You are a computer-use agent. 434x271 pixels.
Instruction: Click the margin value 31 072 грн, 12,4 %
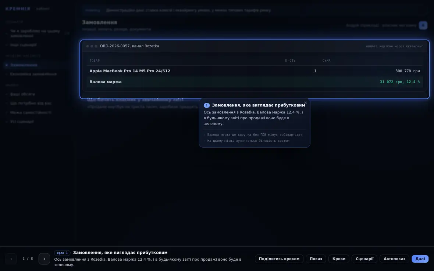click(x=400, y=82)
